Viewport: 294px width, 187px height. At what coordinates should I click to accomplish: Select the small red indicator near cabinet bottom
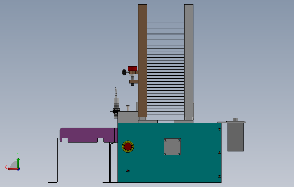[128, 171]
